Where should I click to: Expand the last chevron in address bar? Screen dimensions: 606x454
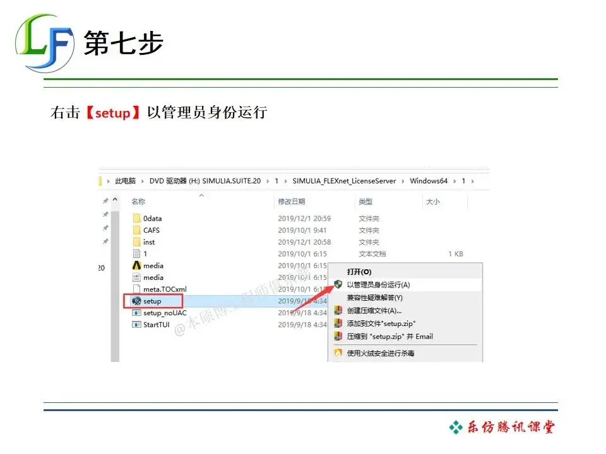click(x=472, y=181)
